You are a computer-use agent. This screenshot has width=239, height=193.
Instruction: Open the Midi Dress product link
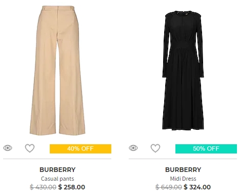click(183, 179)
